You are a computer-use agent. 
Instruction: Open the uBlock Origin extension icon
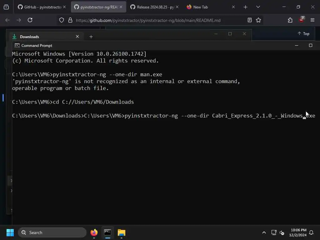click(x=302, y=20)
